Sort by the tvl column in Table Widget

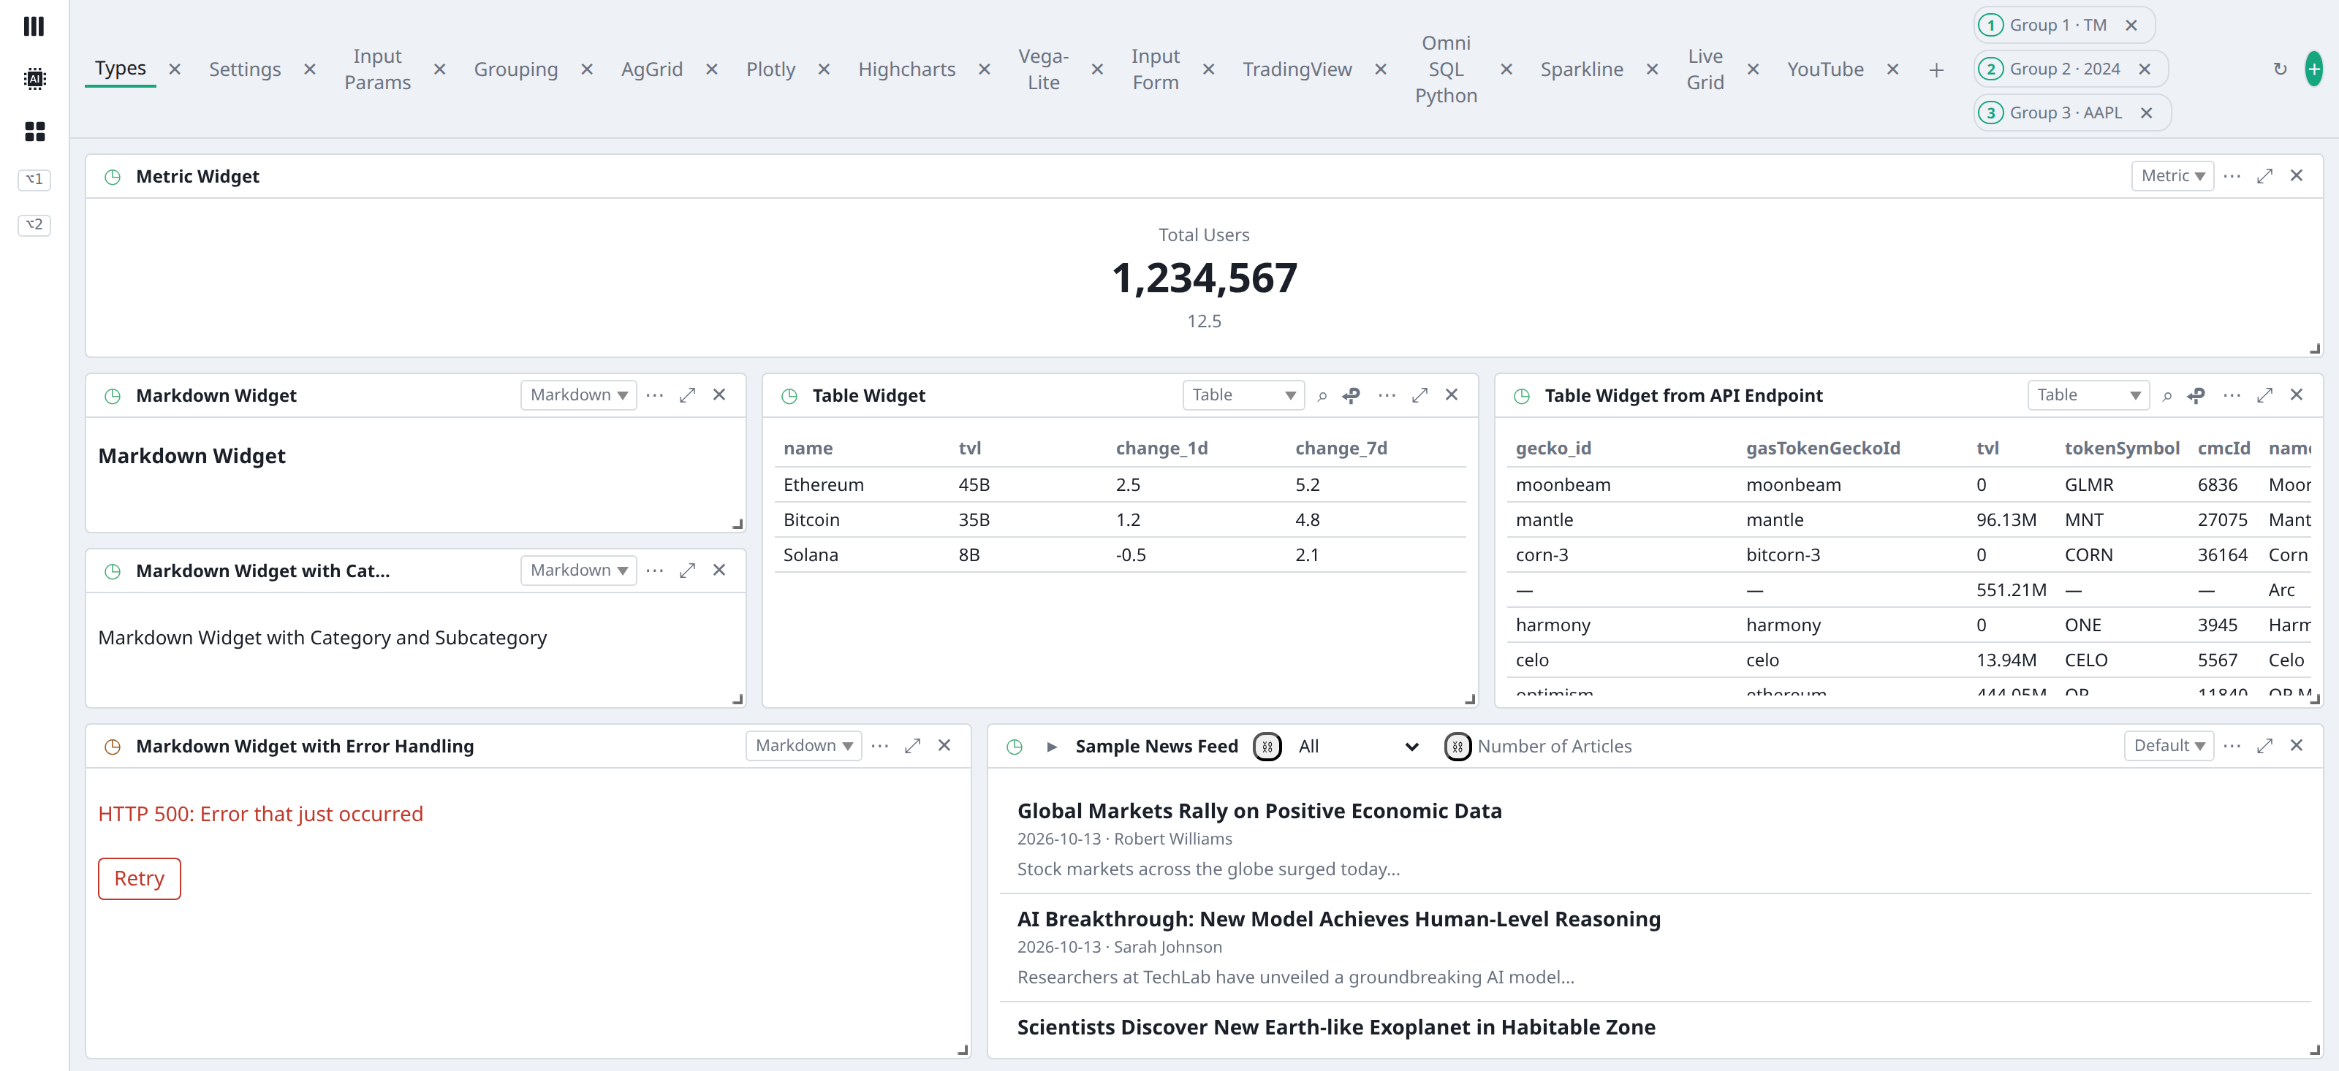tap(970, 449)
